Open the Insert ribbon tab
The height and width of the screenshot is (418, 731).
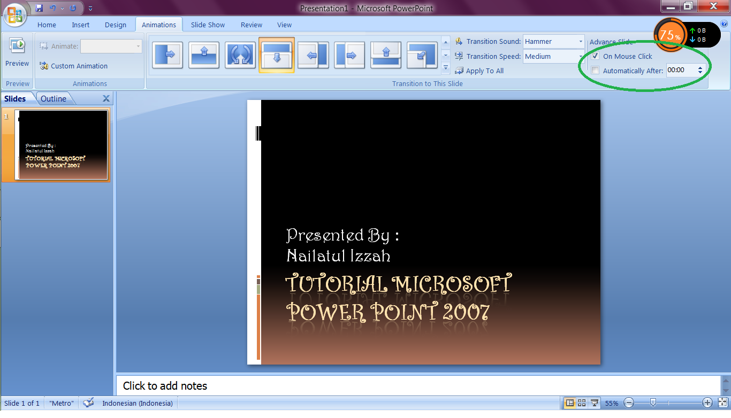pyautogui.click(x=81, y=25)
